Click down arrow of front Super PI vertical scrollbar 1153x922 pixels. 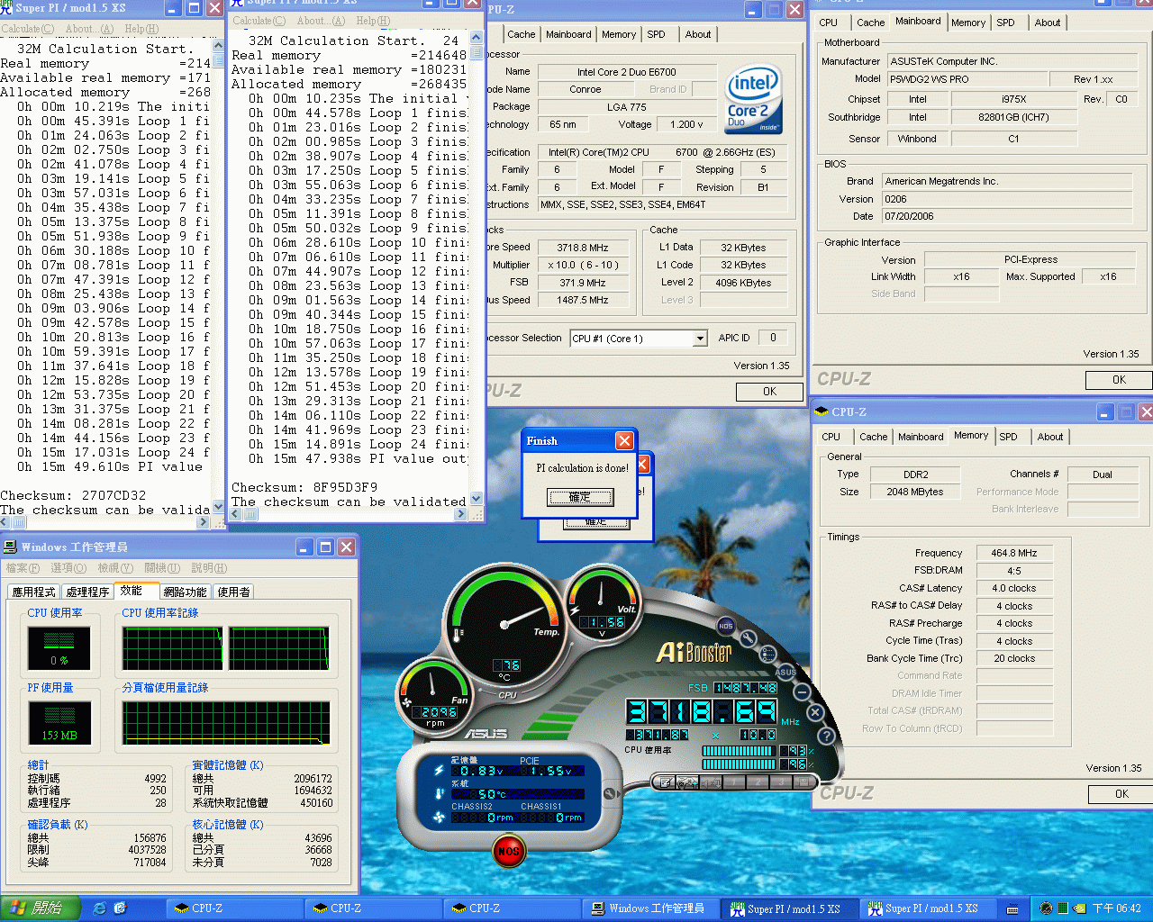coord(477,499)
